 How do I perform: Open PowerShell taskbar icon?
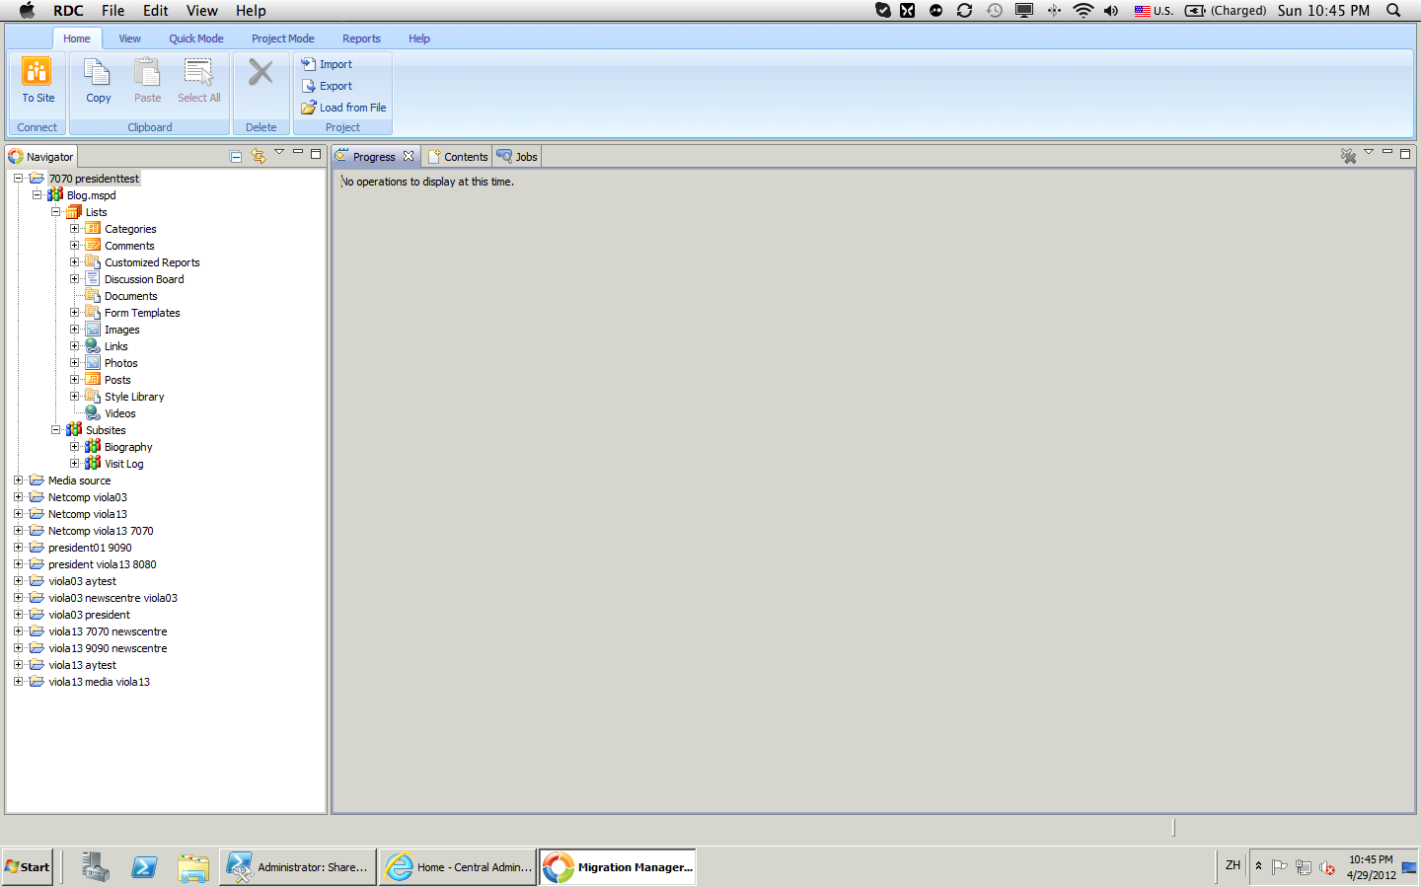pos(144,867)
